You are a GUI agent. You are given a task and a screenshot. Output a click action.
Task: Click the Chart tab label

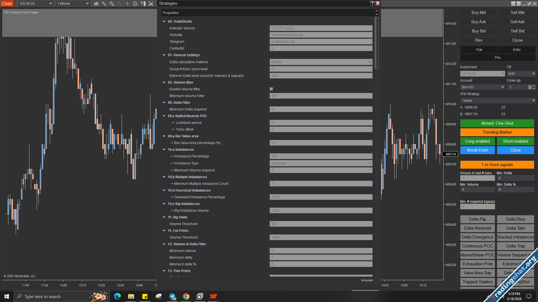[7, 4]
